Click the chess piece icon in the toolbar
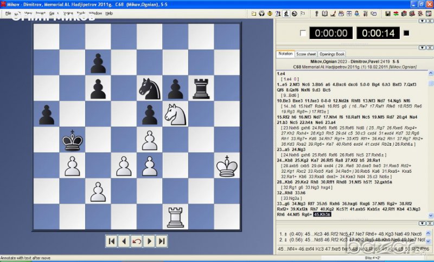434x262 pixels. click(x=286, y=14)
